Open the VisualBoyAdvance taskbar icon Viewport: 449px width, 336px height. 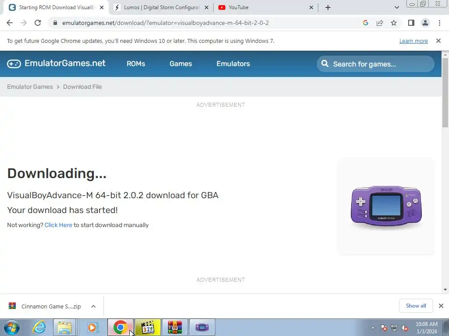tap(202, 327)
